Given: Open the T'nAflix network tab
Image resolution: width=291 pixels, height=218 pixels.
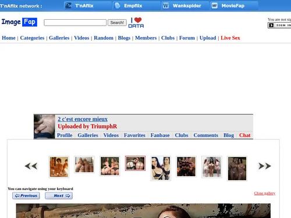Looking at the screenshot, I should click(88, 6).
